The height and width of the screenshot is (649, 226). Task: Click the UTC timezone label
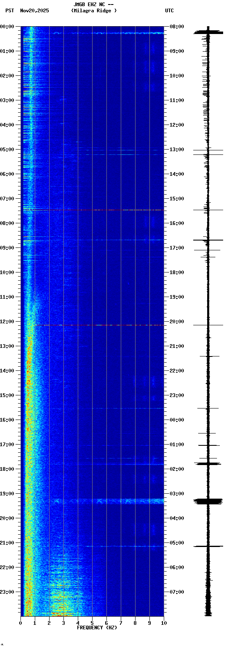[x=169, y=11]
